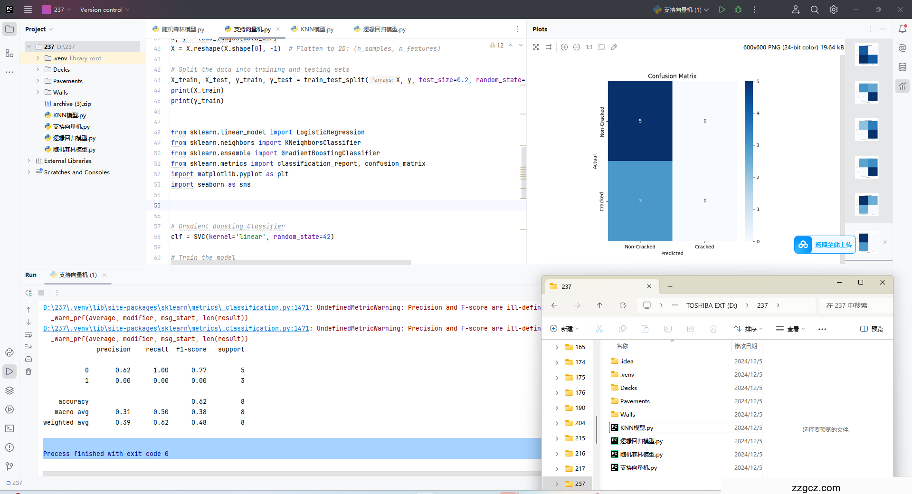Open Python Packages tool window

9,390
